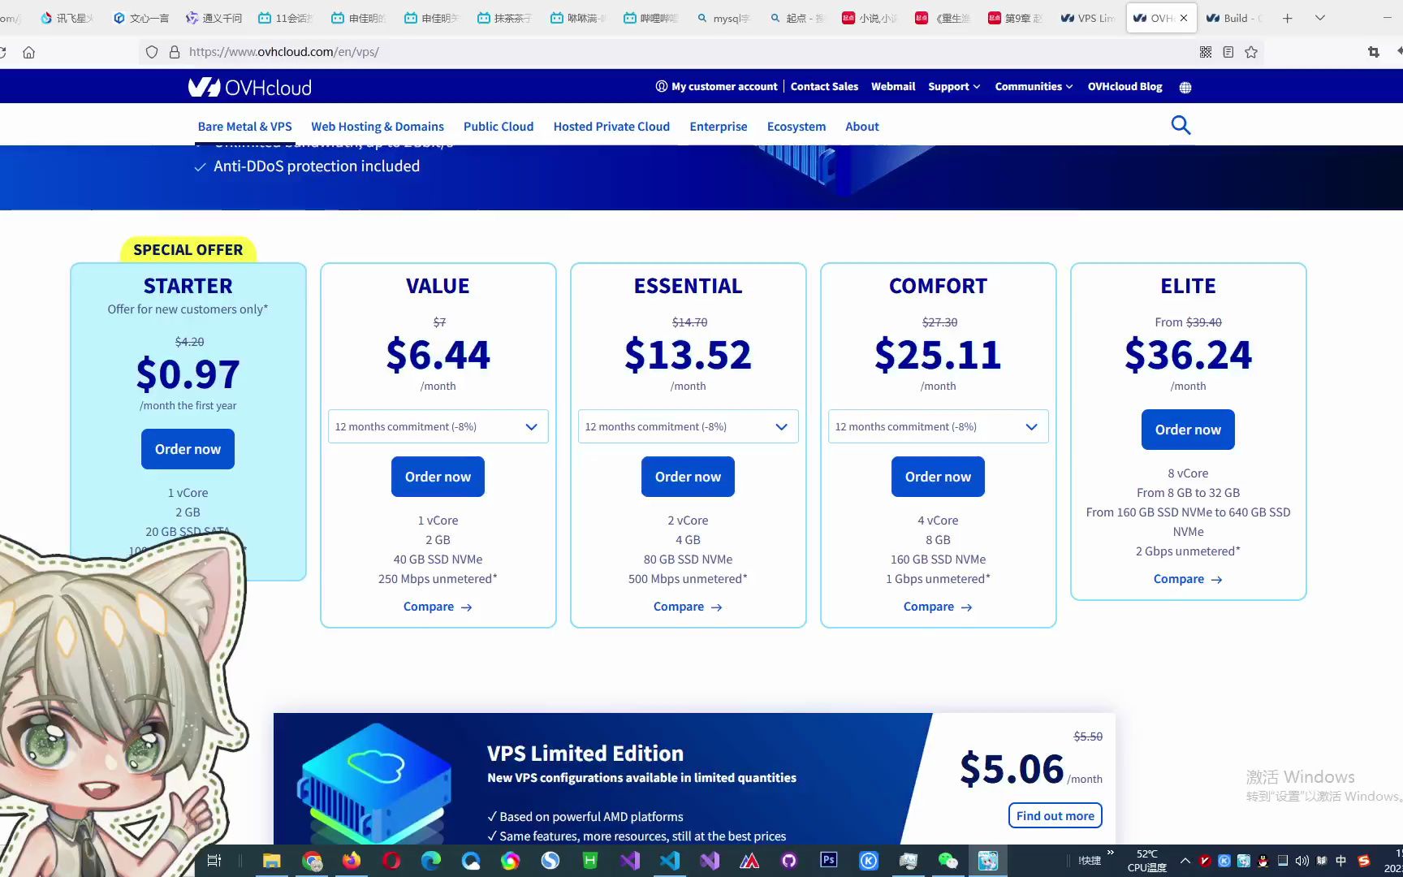Click the $5.06 price in Limited Edition banner
1403x877 pixels.
pos(1011,769)
